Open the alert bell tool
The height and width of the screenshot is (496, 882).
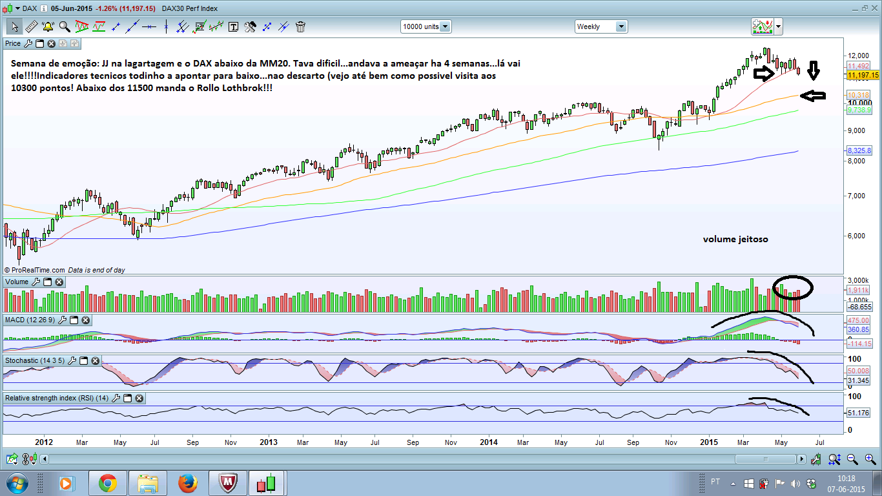[x=48, y=26]
